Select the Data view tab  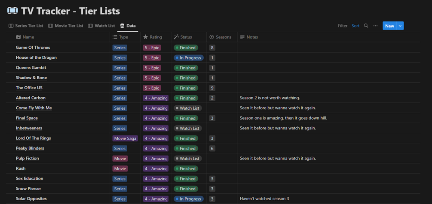point(128,26)
